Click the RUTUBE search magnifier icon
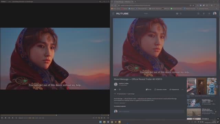The width and height of the screenshot is (220, 124). pyautogui.click(x=180, y=14)
